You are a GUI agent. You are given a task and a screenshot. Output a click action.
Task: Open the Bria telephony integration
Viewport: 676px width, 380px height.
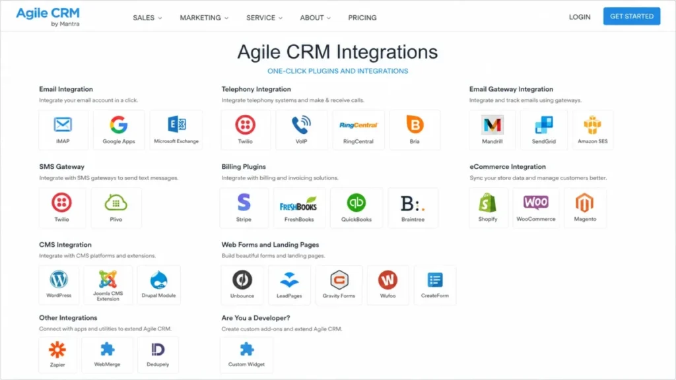click(415, 130)
